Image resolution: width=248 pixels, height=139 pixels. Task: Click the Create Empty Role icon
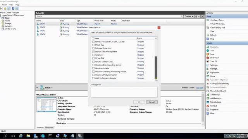pyautogui.click(x=208, y=27)
